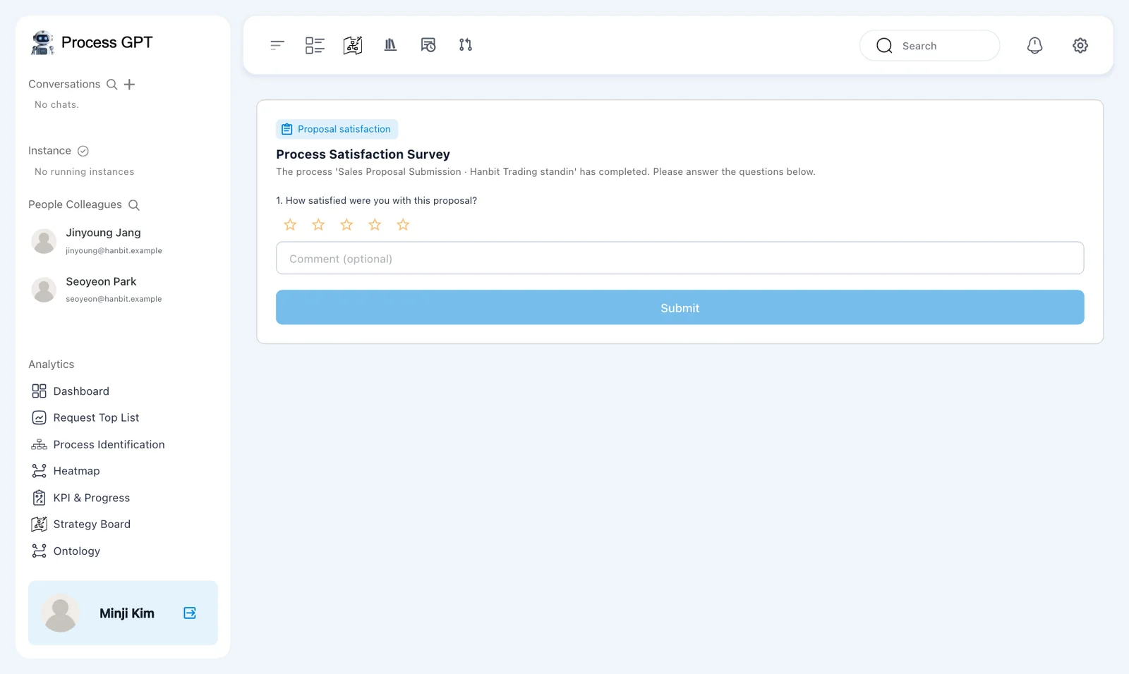Image resolution: width=1129 pixels, height=674 pixels.
Task: Select colleague name Jinyoung Jang
Action: coord(103,233)
